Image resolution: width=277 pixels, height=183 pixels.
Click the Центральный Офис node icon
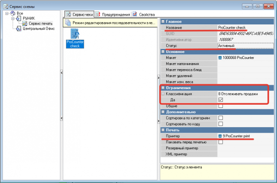[18, 29]
